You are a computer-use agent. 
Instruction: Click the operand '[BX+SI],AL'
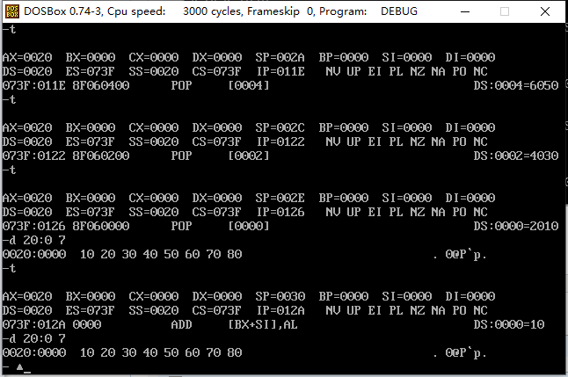(x=263, y=324)
